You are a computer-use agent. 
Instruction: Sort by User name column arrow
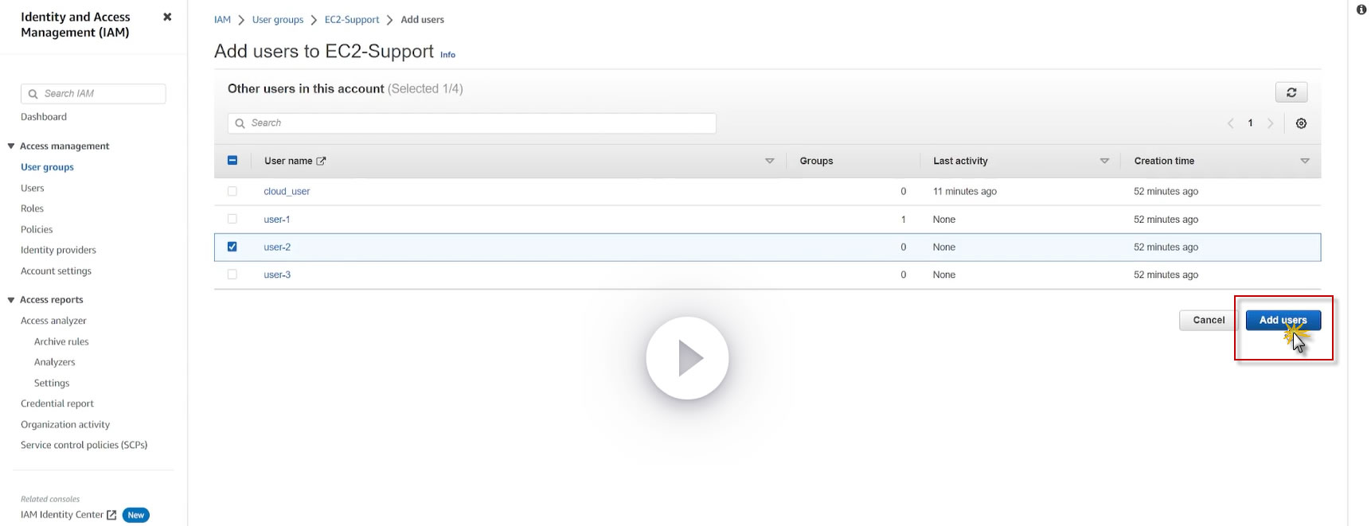(770, 161)
